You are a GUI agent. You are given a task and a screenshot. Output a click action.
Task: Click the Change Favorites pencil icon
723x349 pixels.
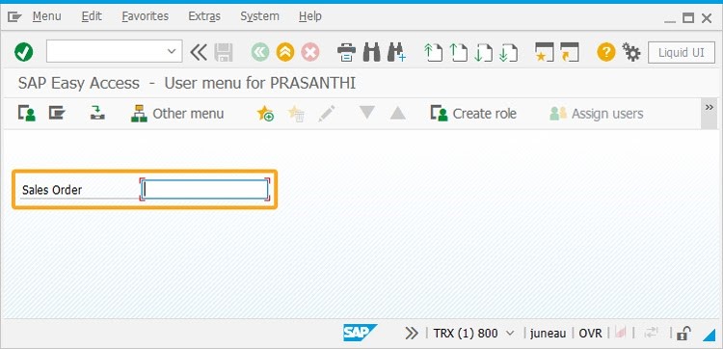click(326, 114)
